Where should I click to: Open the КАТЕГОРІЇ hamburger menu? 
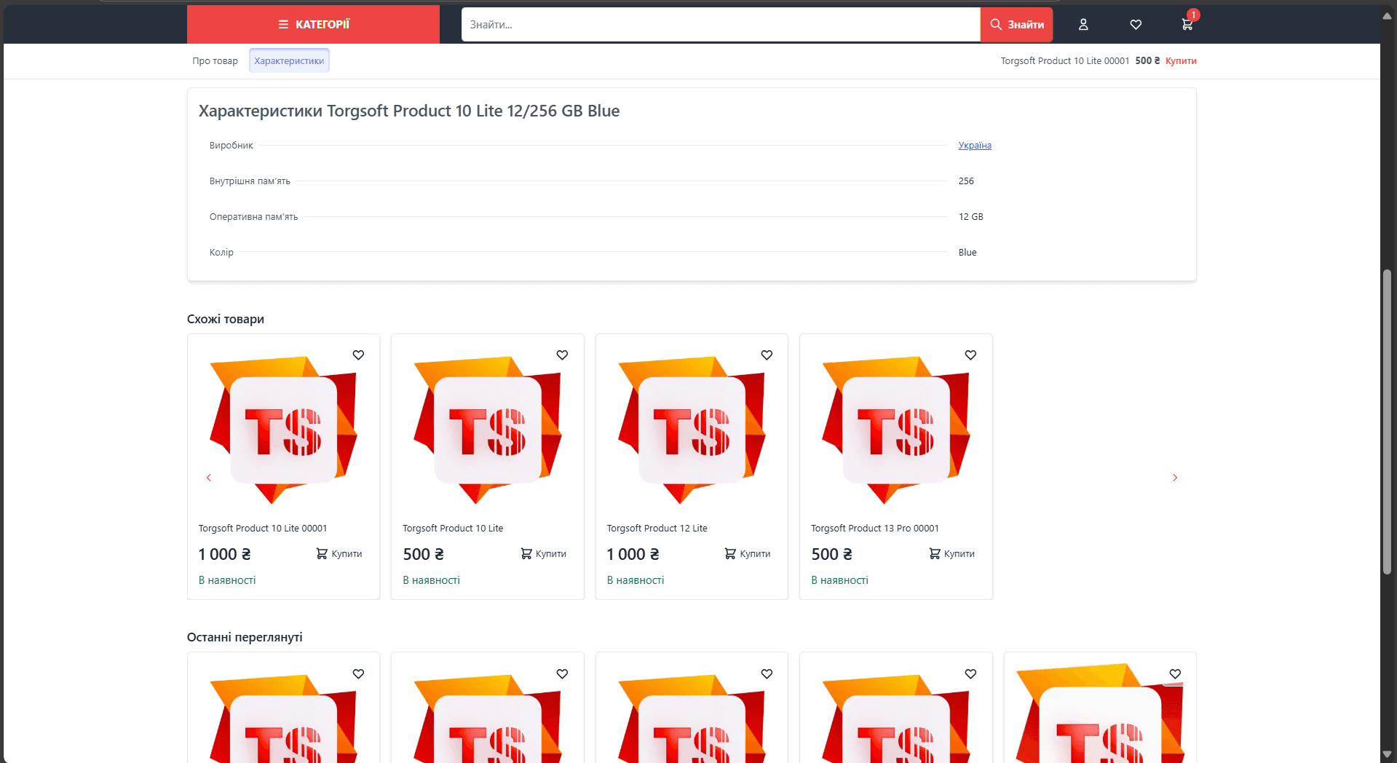(313, 25)
